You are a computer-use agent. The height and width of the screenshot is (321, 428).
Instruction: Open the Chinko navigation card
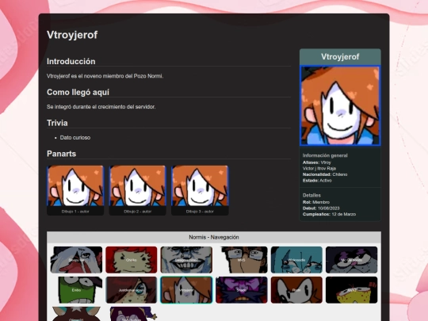[x=132, y=260]
